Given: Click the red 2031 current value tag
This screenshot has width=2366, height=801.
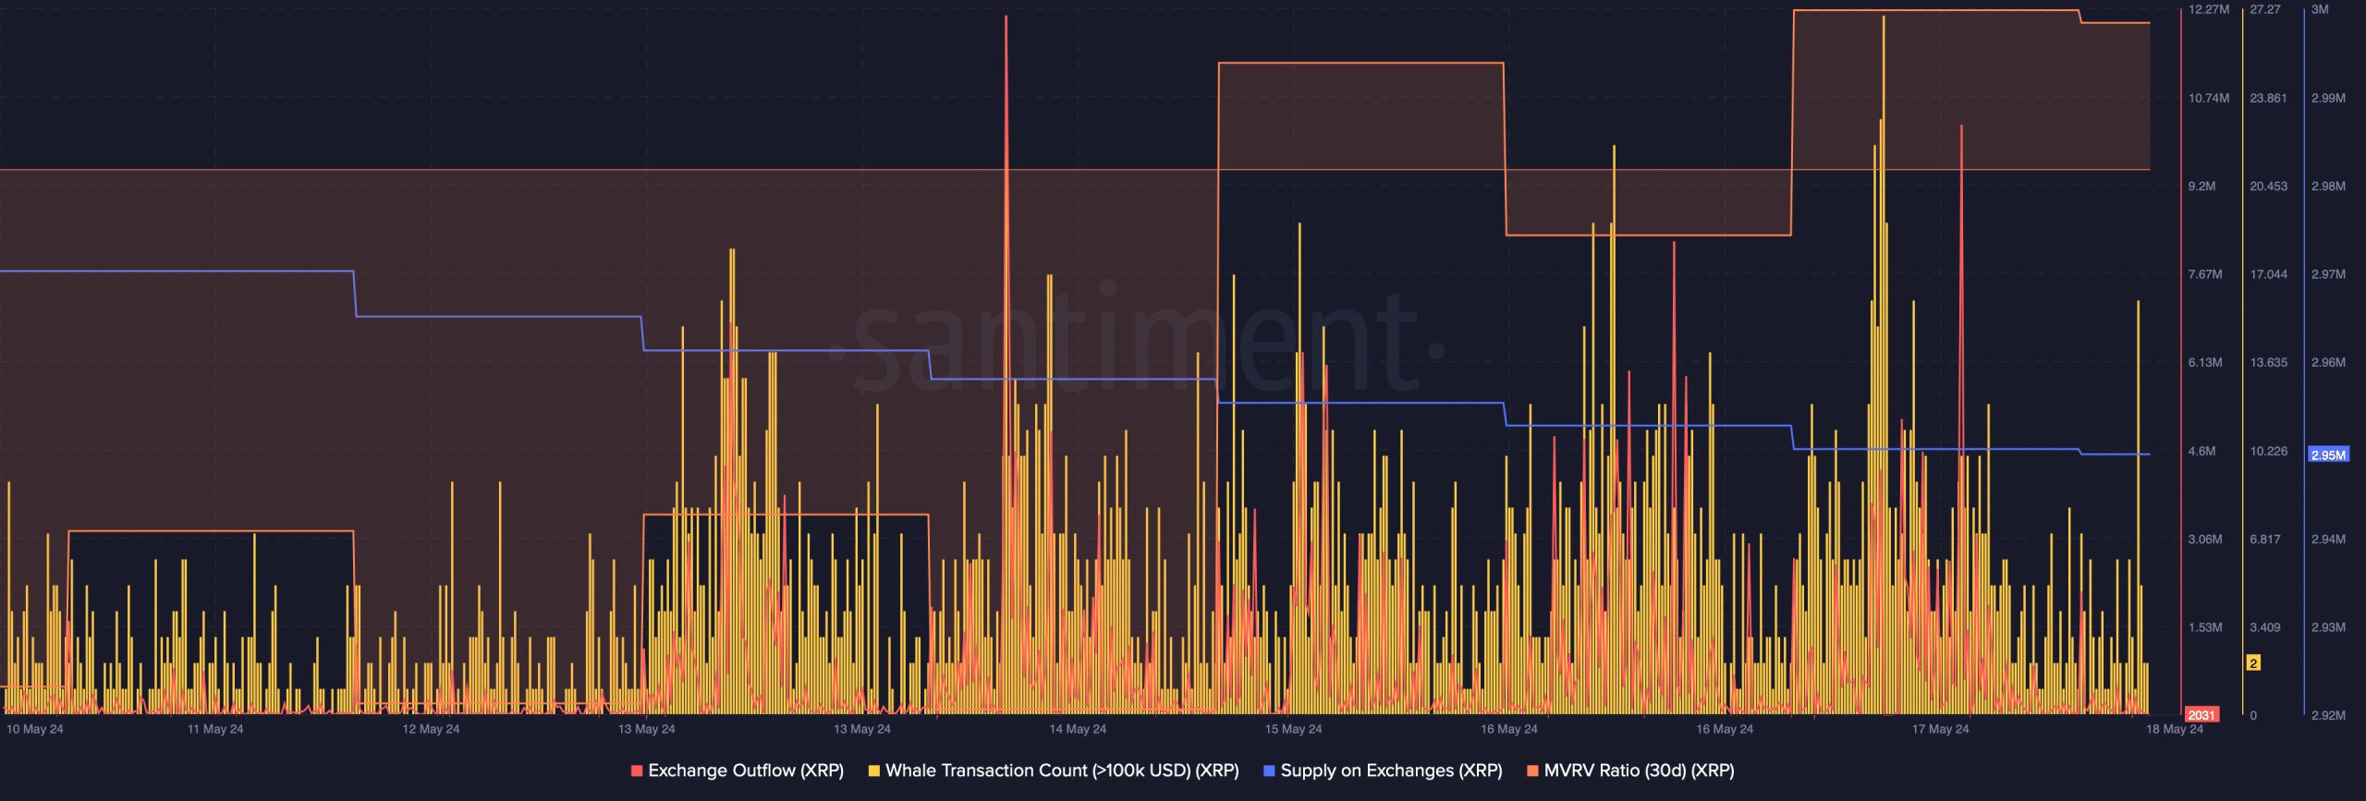Looking at the screenshot, I should click(x=2201, y=715).
